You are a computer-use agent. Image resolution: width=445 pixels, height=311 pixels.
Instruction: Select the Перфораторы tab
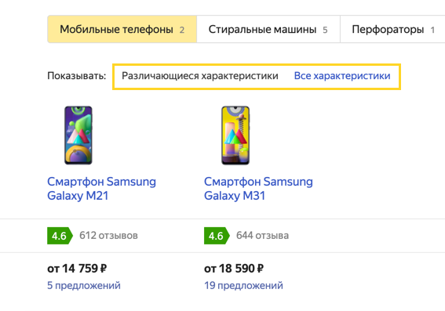[392, 30]
